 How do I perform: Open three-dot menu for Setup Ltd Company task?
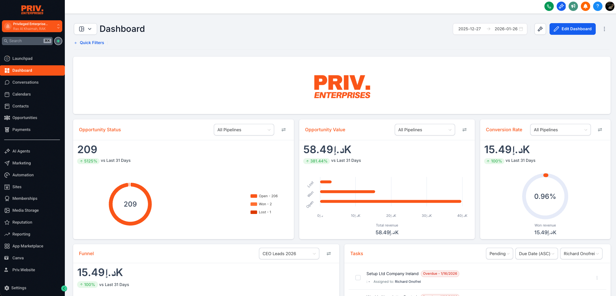[597, 278]
